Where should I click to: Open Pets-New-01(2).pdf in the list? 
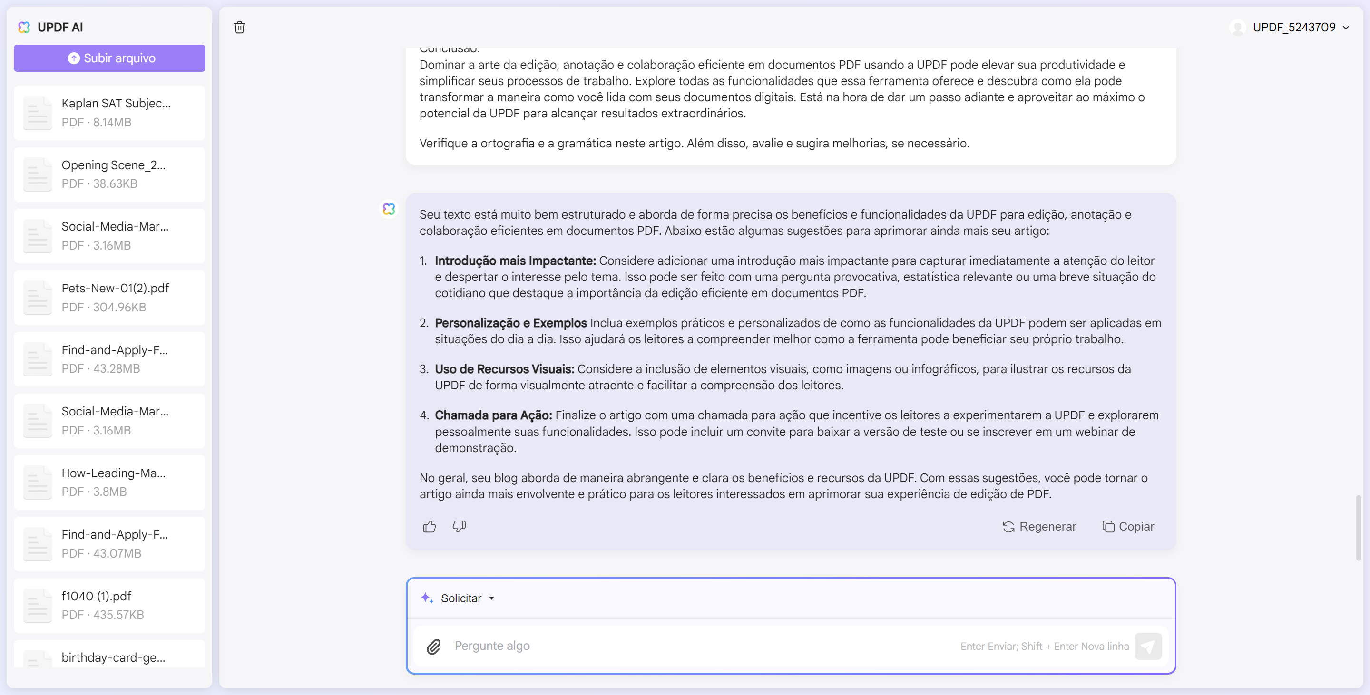click(x=109, y=298)
